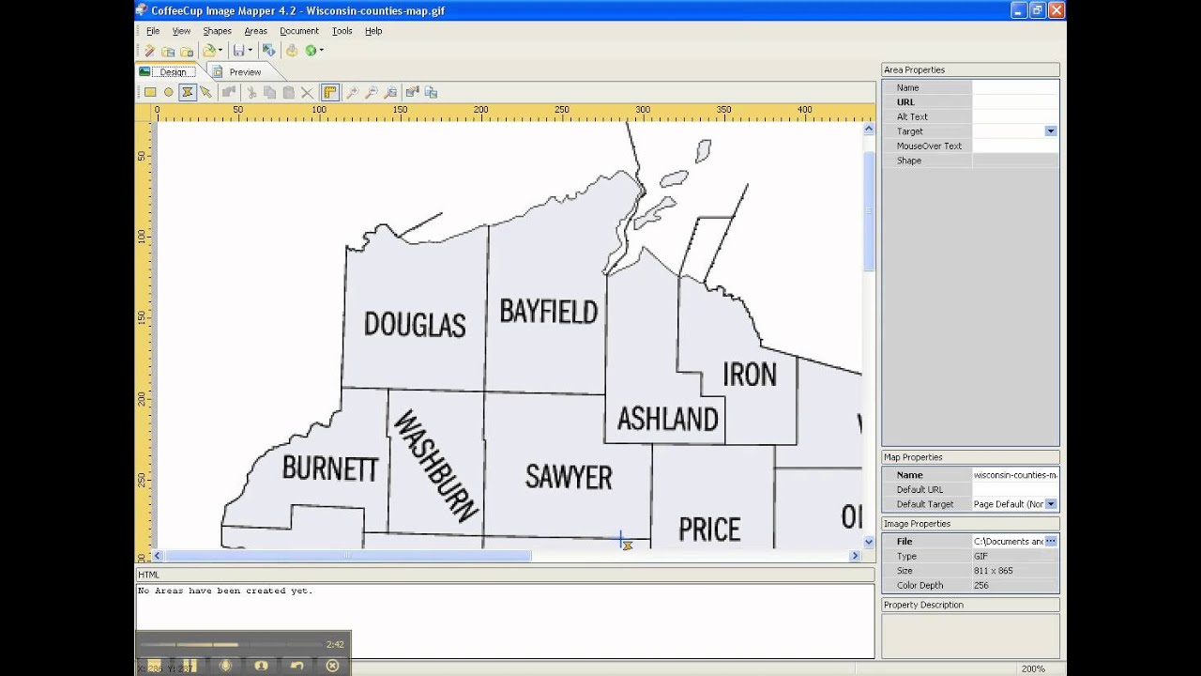
Task: Click the recorder circled X cancel button
Action: pyautogui.click(x=332, y=666)
